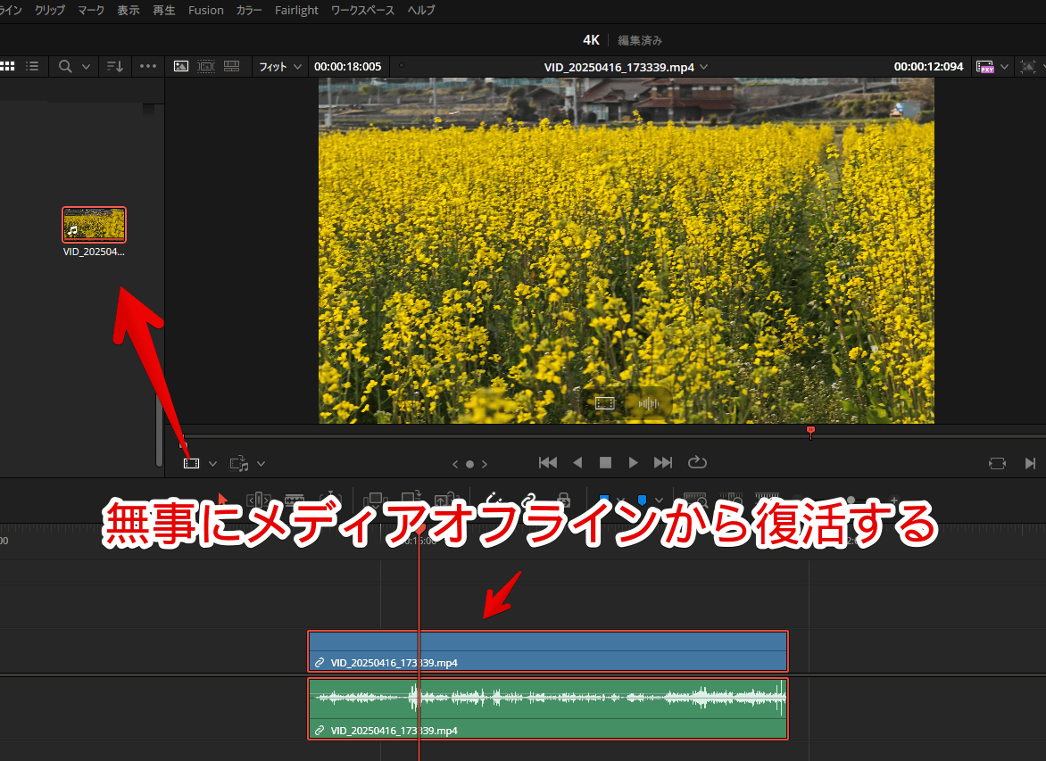This screenshot has width=1046, height=761.
Task: Jump to the first frame of the clip
Action: click(548, 462)
